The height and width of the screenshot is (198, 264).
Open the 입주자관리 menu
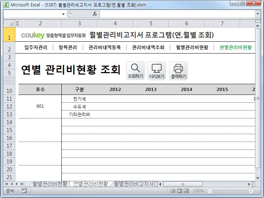click(36, 47)
